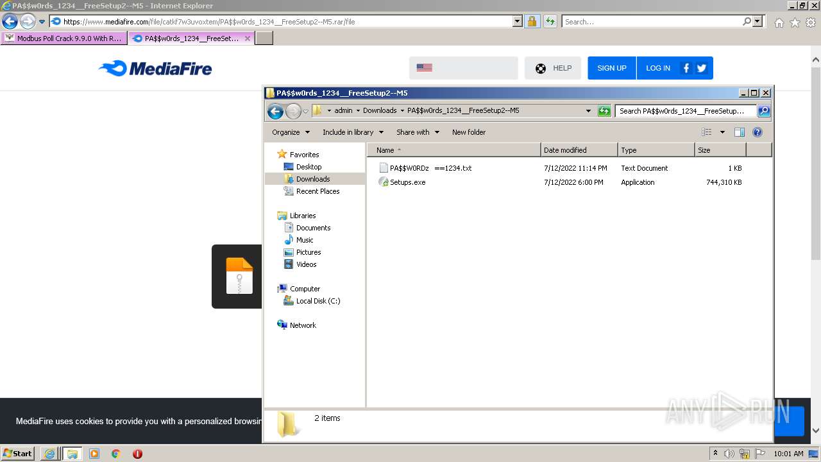Viewport: 821px width, 462px height.
Task: Open the Include in library dropdown
Action: tap(353, 132)
